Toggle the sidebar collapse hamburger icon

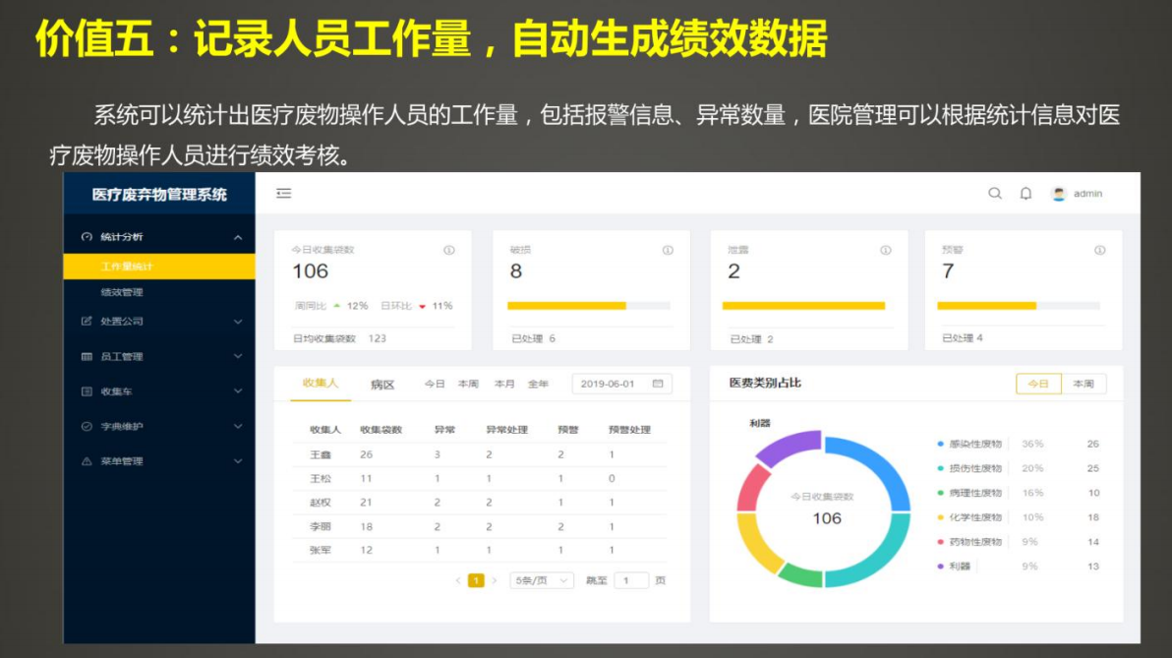(x=284, y=194)
